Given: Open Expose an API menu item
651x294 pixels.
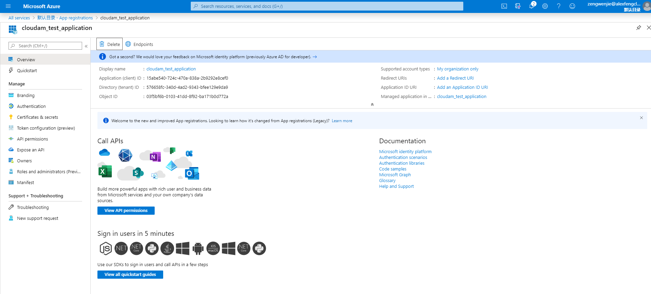Looking at the screenshot, I should point(45,150).
